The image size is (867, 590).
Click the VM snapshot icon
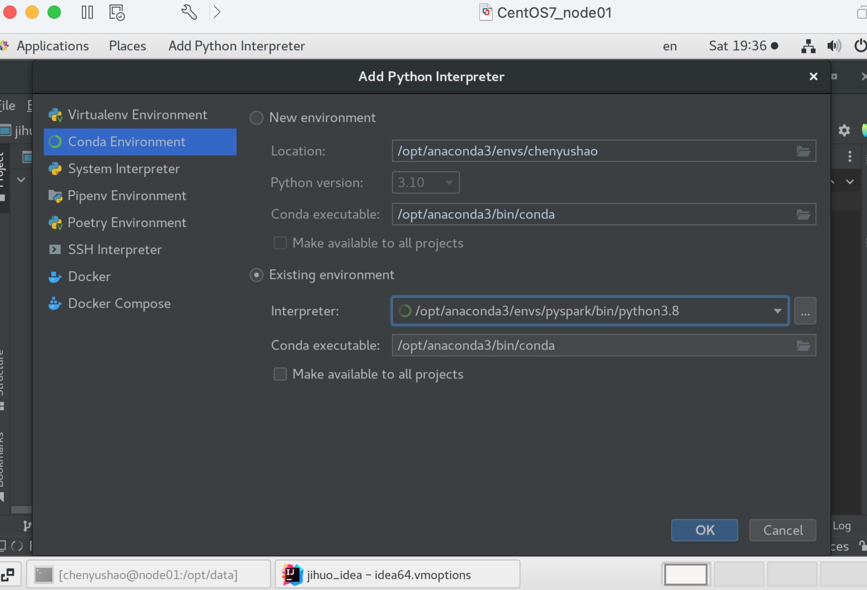[x=117, y=12]
